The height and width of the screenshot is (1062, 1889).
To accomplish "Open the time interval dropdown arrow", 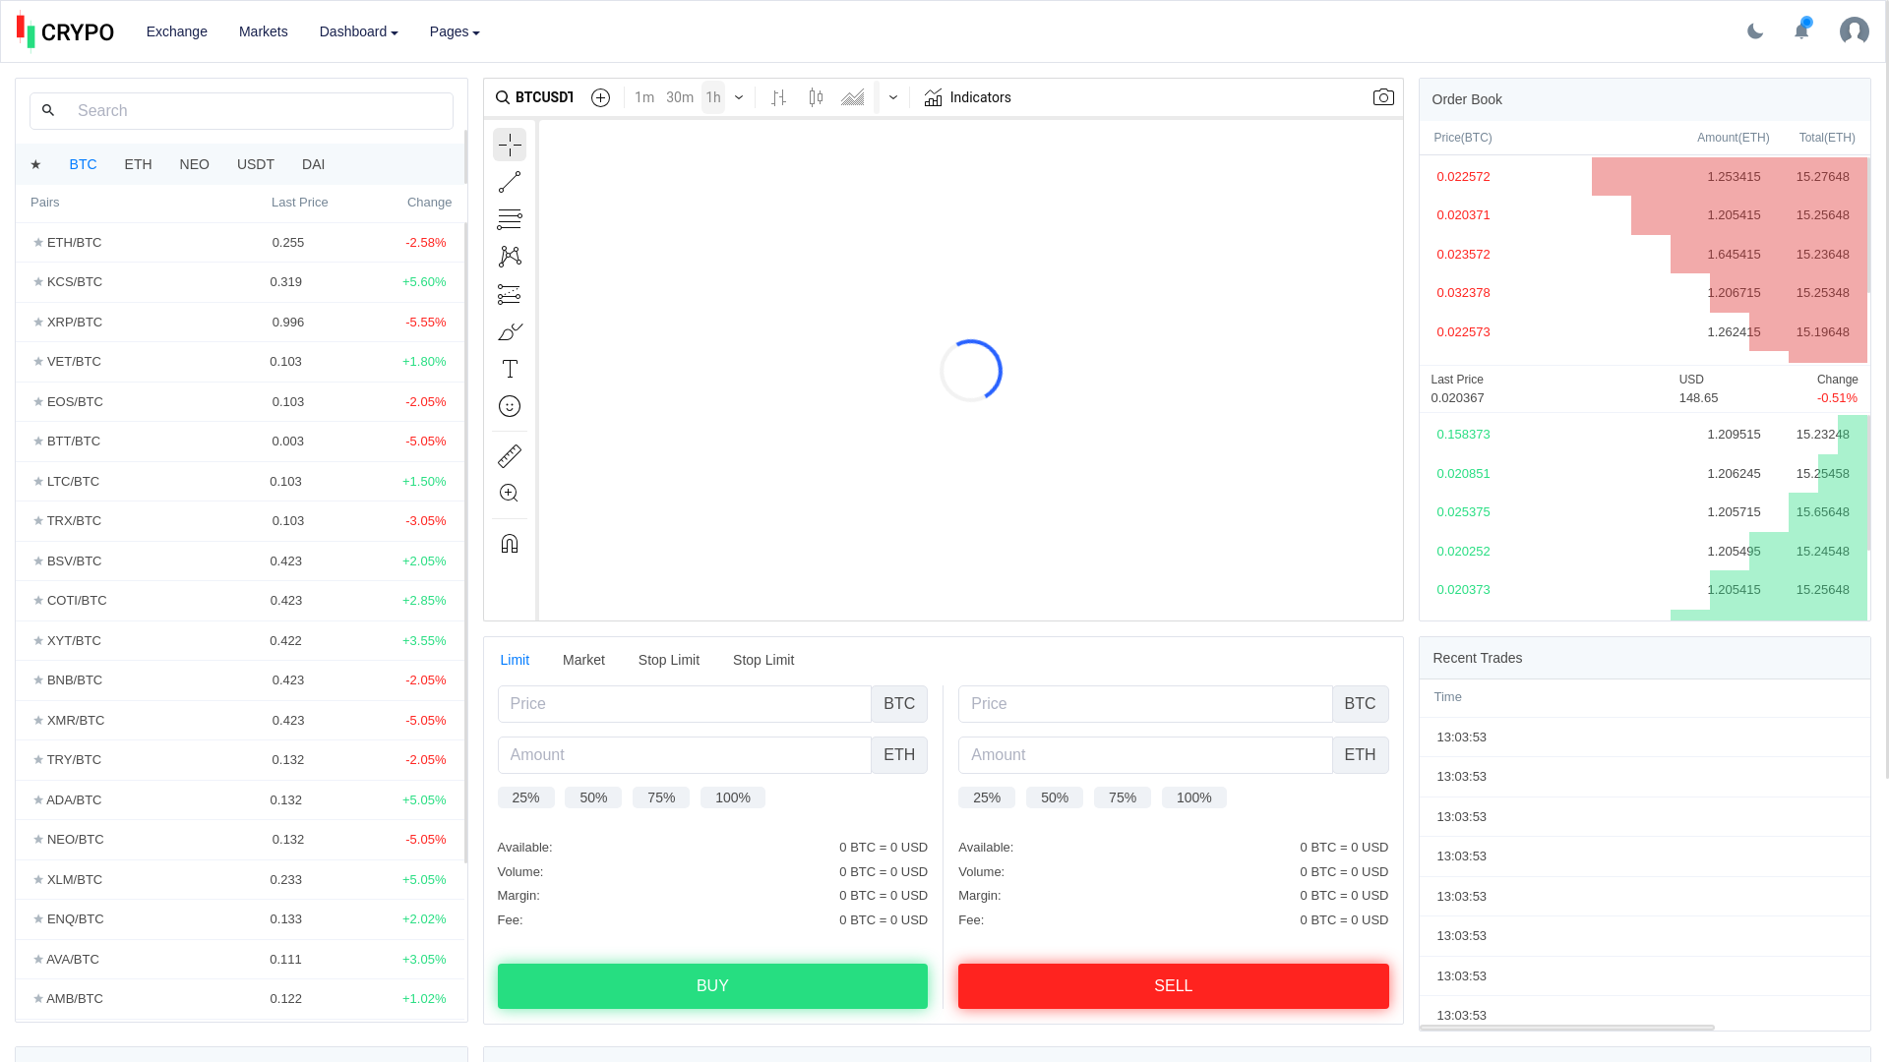I will (x=739, y=97).
